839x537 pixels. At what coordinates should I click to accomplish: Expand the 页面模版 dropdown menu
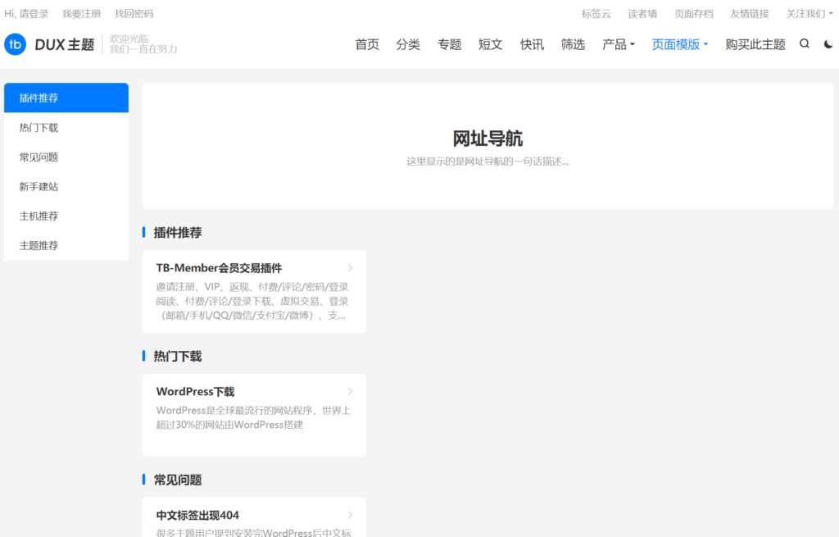coord(679,44)
